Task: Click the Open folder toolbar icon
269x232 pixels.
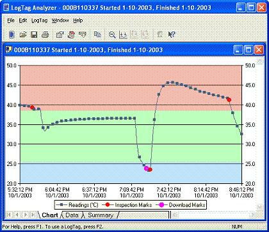Action: tap(23, 35)
